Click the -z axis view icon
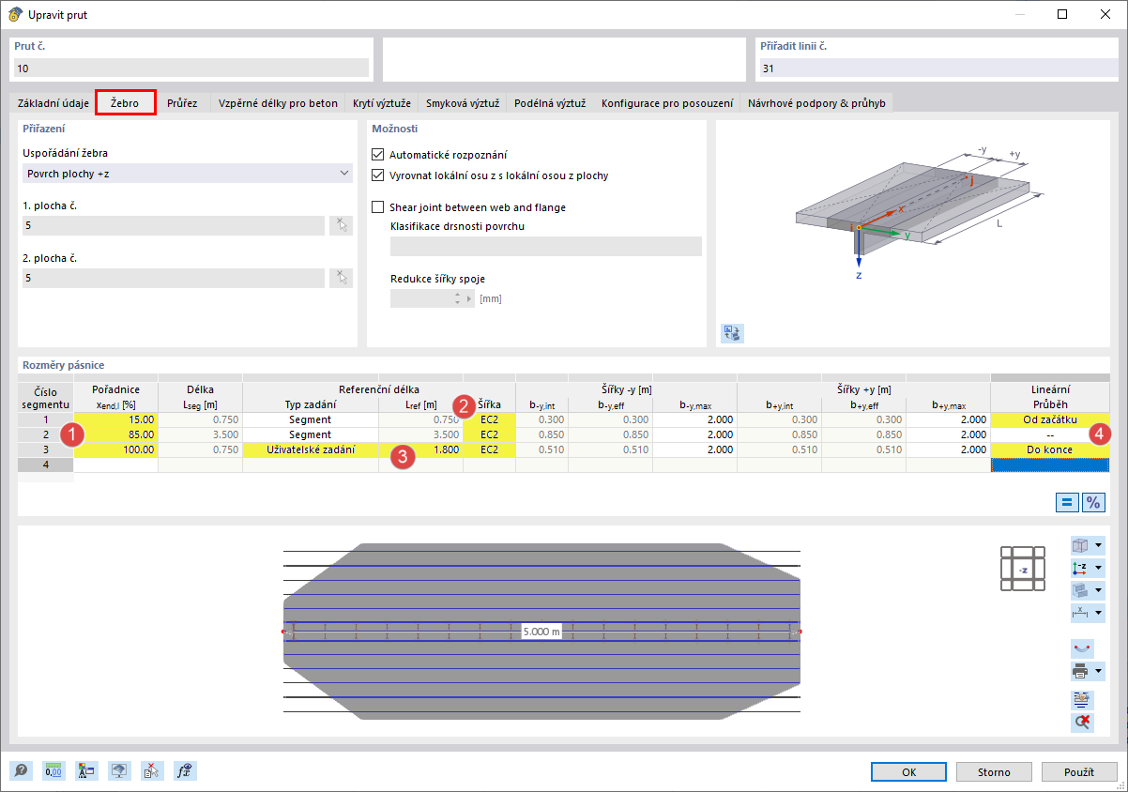Screen dimensions: 1128x792 1079,568
